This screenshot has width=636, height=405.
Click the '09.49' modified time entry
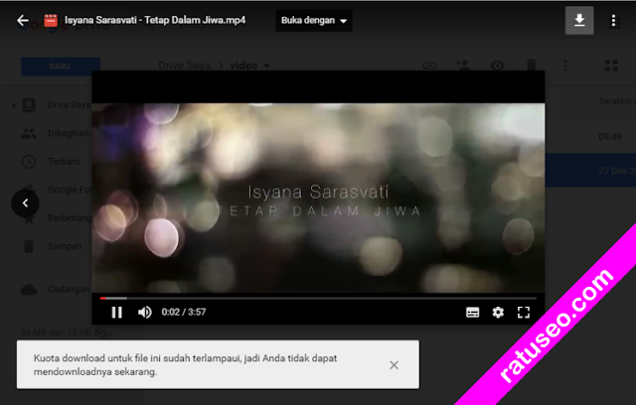click(x=610, y=137)
